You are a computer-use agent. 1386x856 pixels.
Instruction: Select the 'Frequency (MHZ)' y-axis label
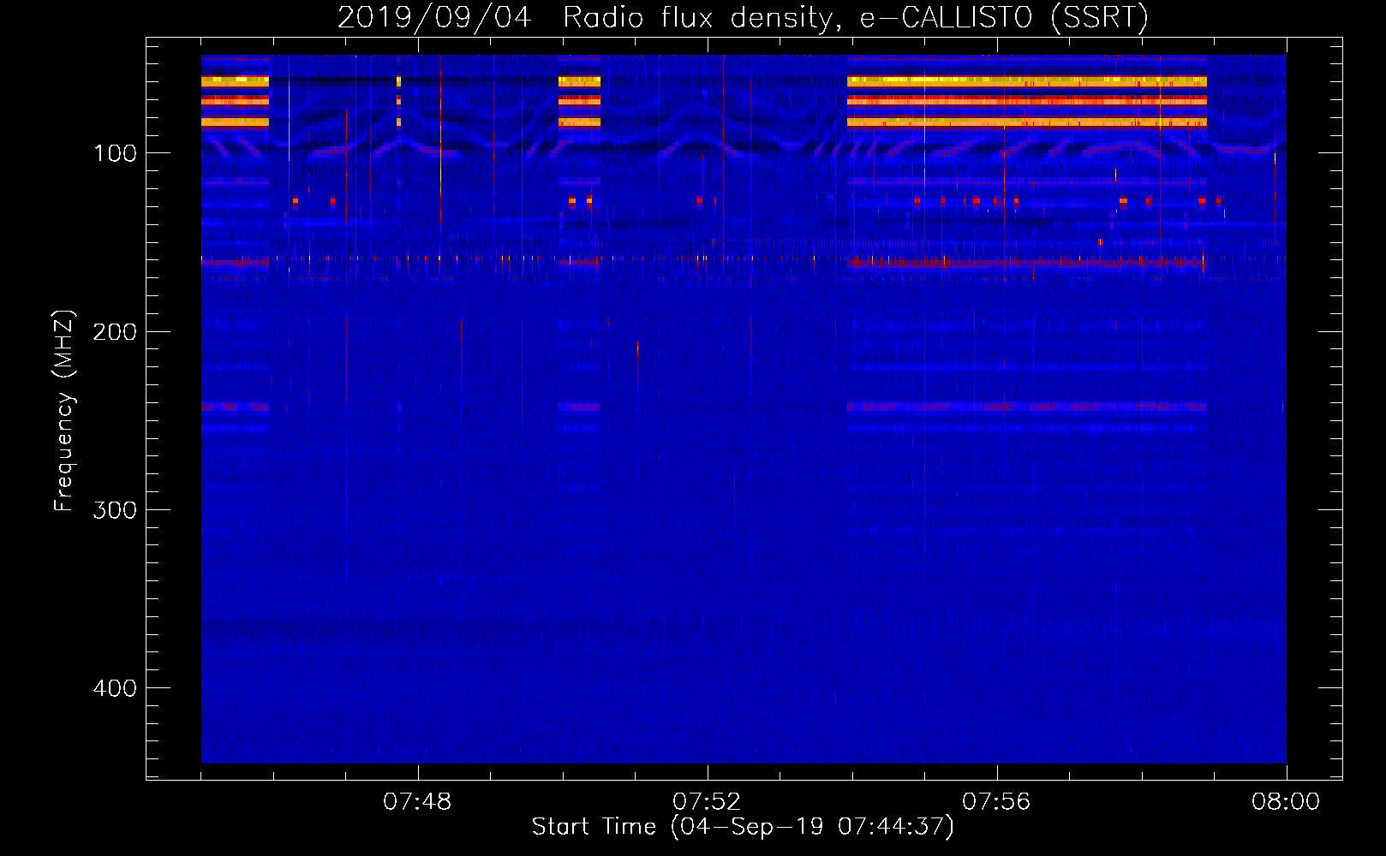click(64, 411)
